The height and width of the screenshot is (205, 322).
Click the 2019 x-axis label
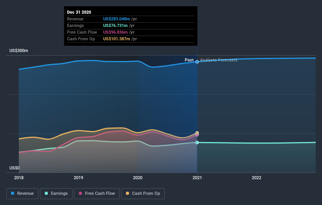[78, 178]
